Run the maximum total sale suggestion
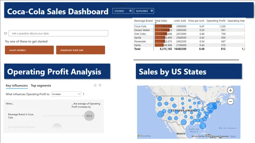Viewport: 255px width, 143px height. (80, 50)
